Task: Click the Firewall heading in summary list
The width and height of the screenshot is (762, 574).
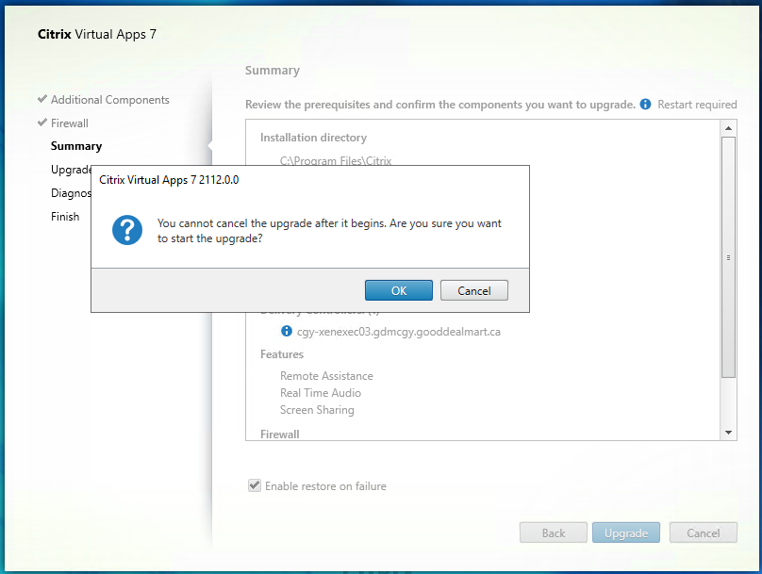Action: (280, 434)
